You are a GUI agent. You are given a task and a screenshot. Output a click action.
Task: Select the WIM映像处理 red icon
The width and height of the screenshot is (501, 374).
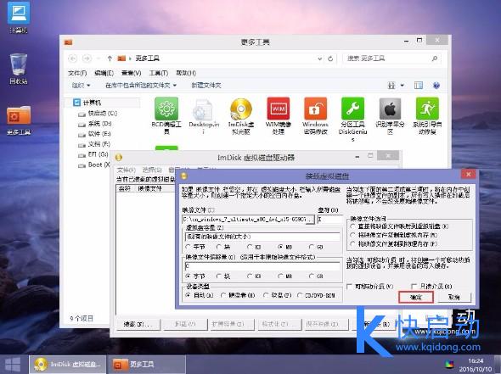(279, 109)
